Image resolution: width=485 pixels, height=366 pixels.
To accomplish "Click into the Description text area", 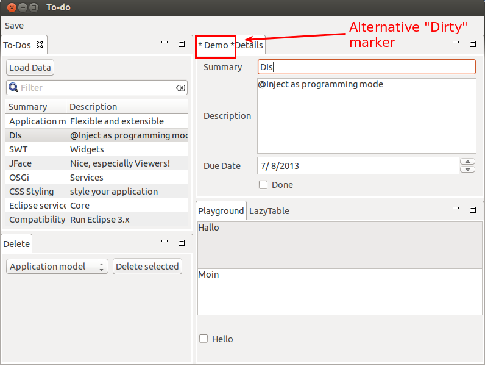I will point(367,116).
